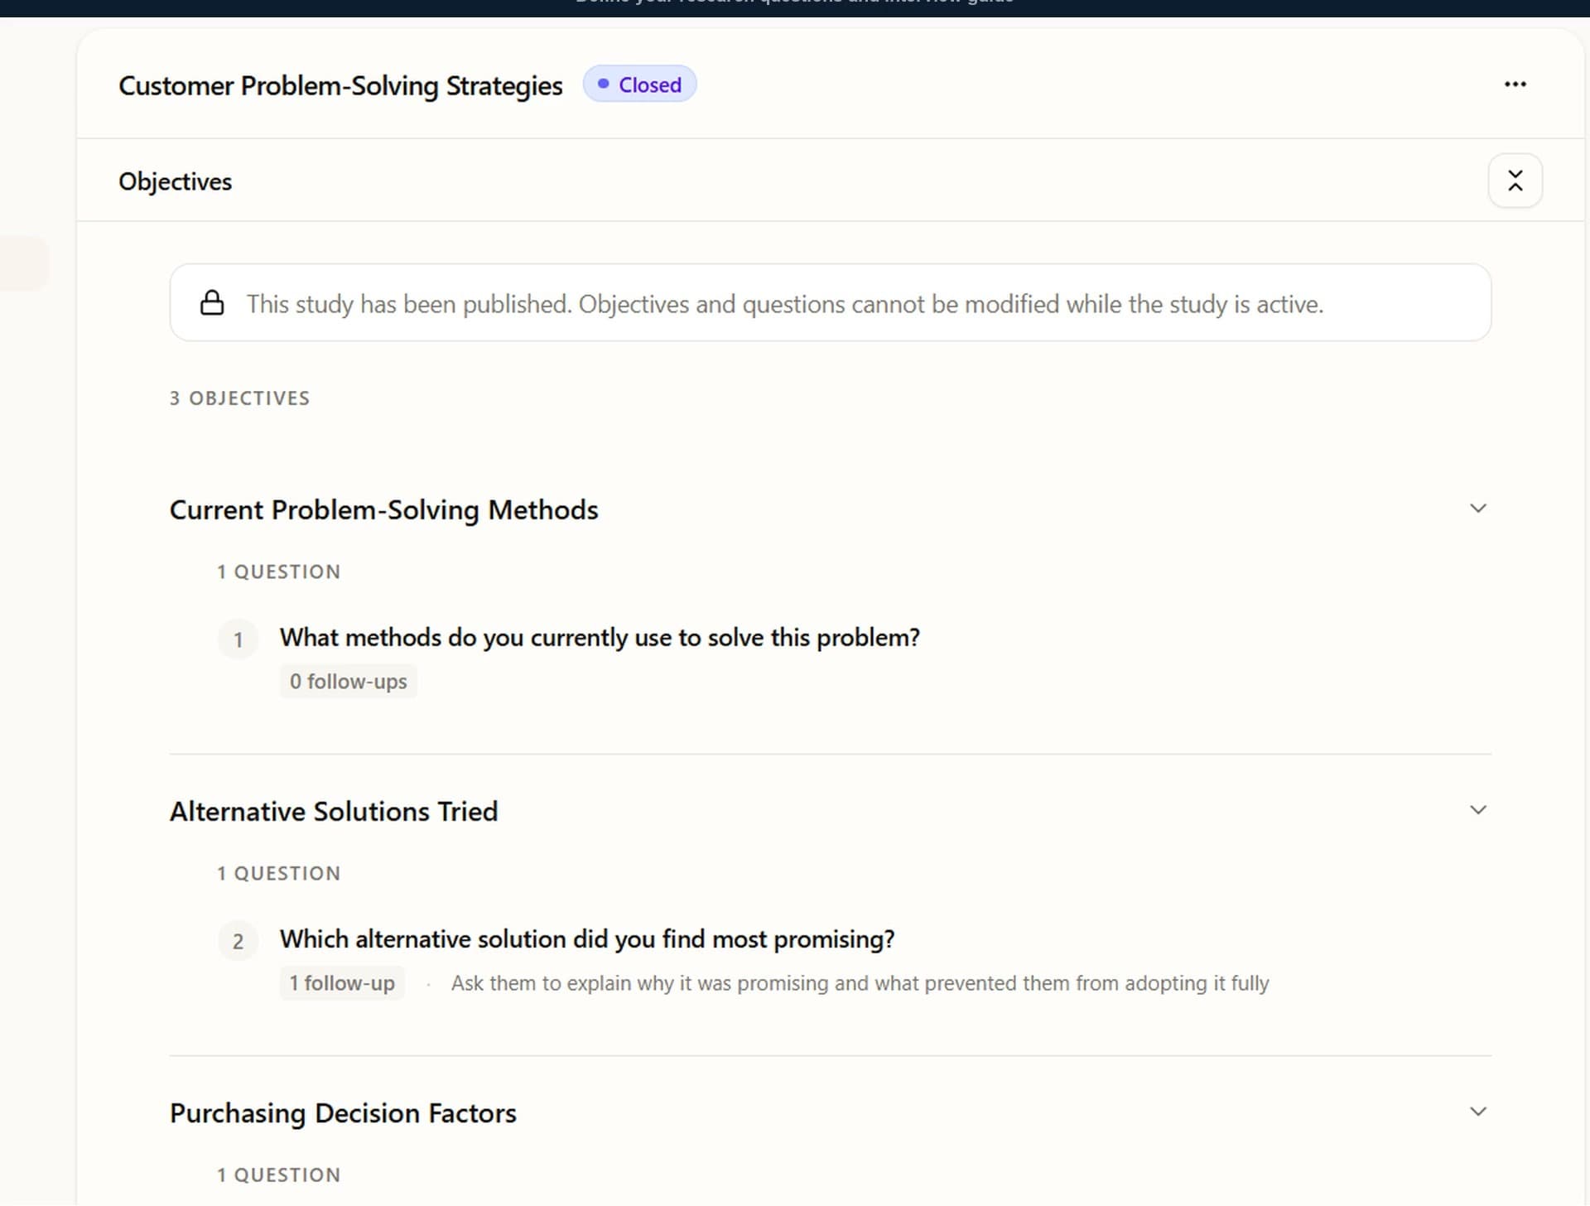Image resolution: width=1590 pixels, height=1206 pixels.
Task: Click the lock icon in the published notice
Action: pyautogui.click(x=213, y=302)
